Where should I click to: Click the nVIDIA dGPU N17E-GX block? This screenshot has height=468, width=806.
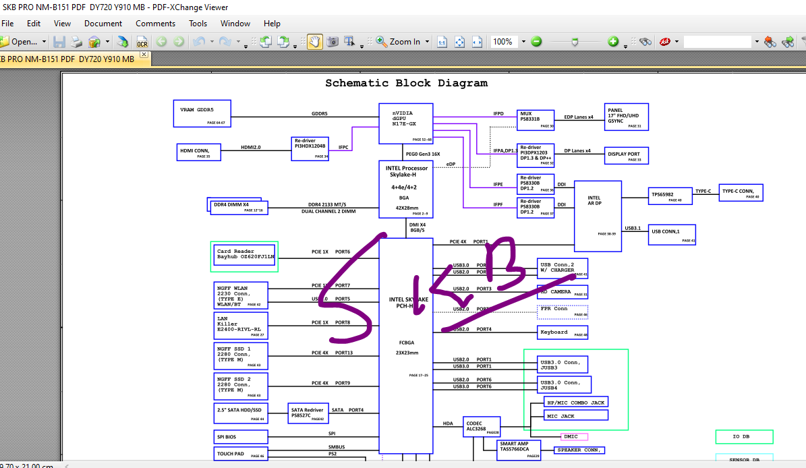pos(405,124)
